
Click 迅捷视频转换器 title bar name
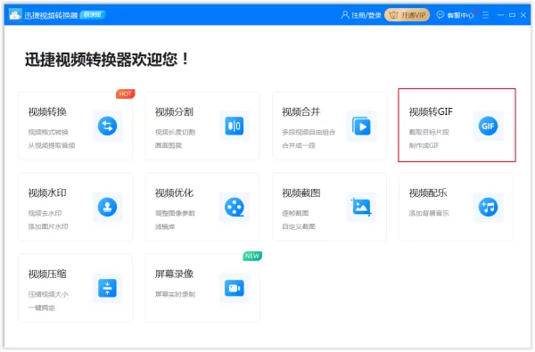(x=51, y=15)
